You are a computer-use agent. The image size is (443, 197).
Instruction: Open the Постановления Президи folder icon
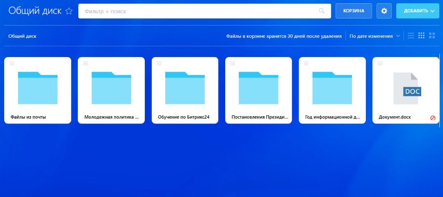pyautogui.click(x=258, y=88)
